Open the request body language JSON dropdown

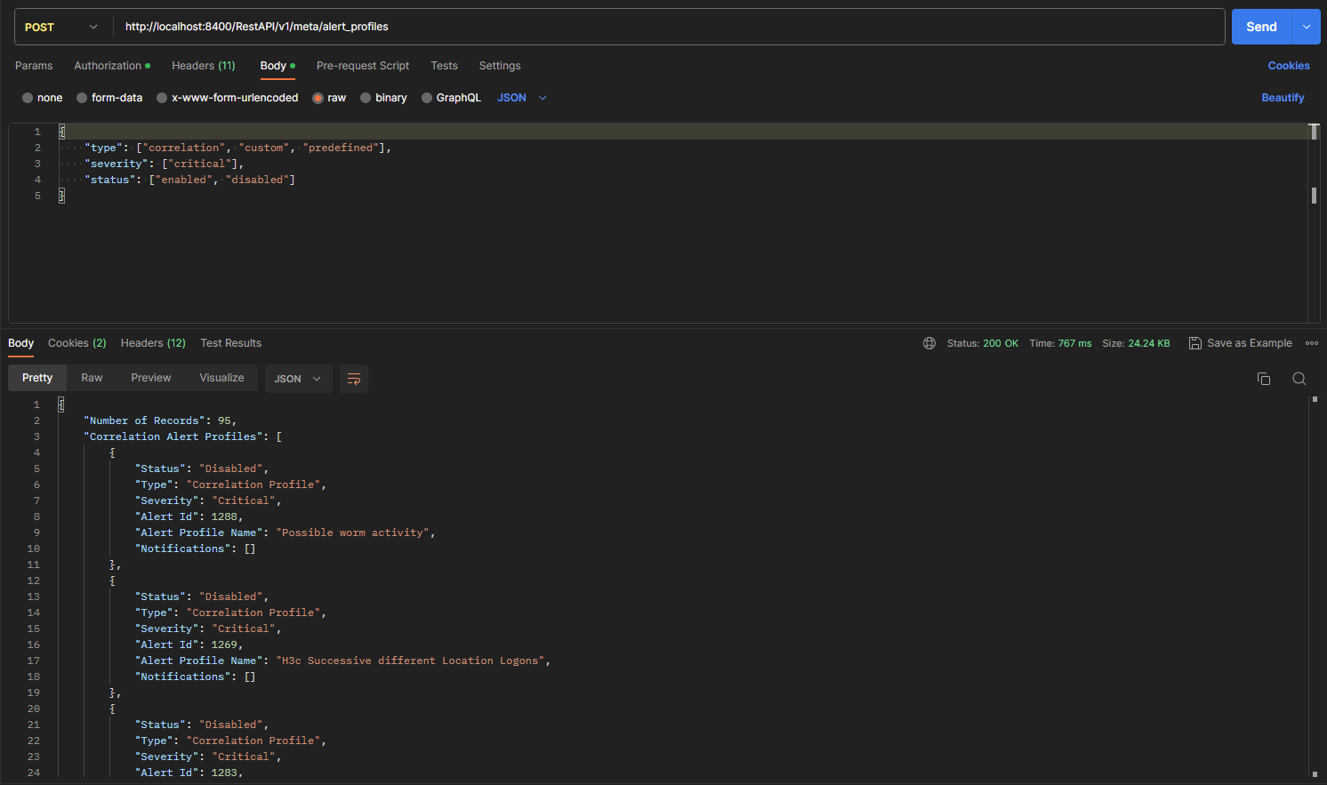pyautogui.click(x=520, y=98)
